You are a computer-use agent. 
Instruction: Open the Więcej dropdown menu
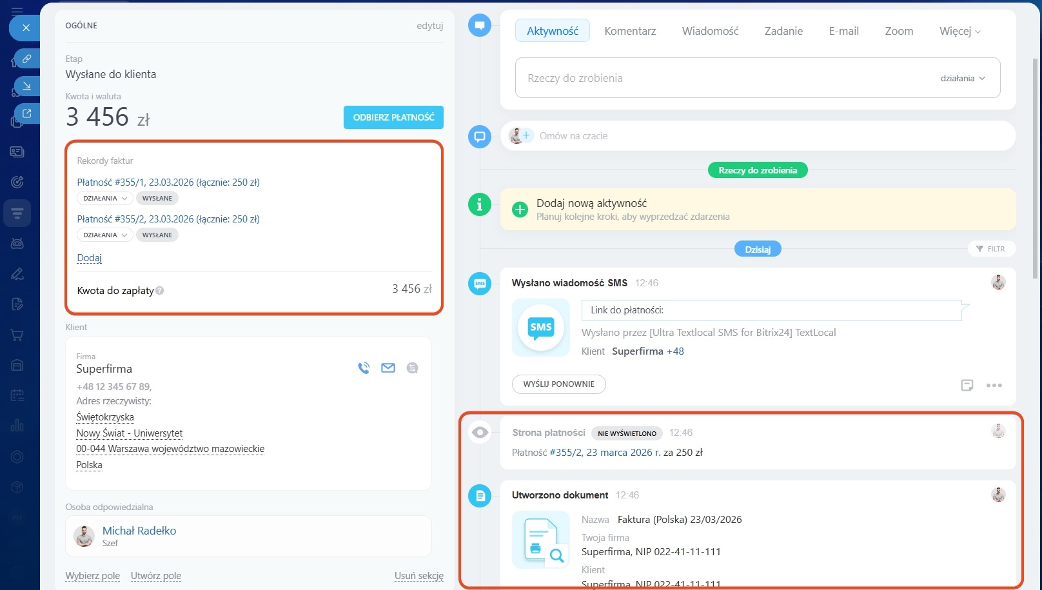959,31
